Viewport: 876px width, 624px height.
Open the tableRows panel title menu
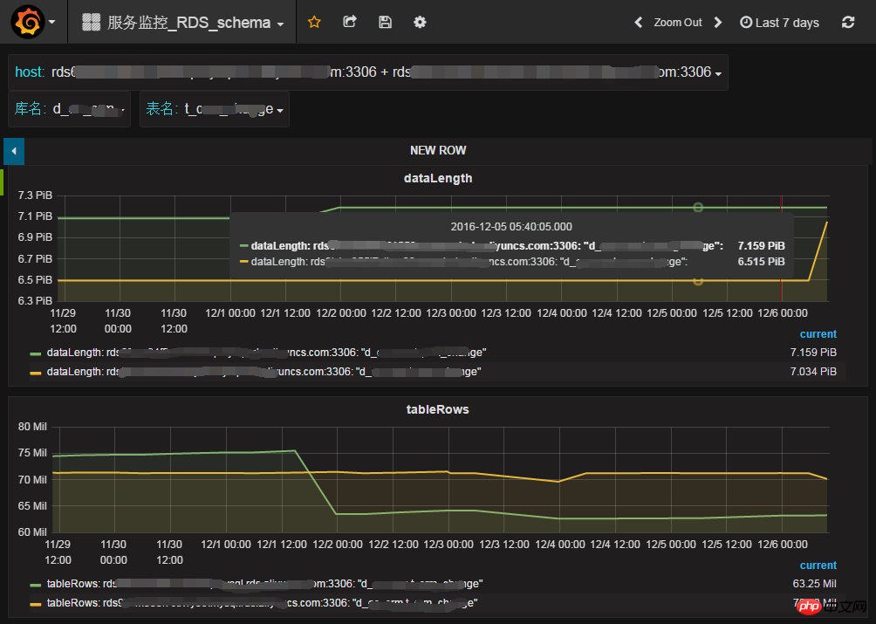point(437,409)
